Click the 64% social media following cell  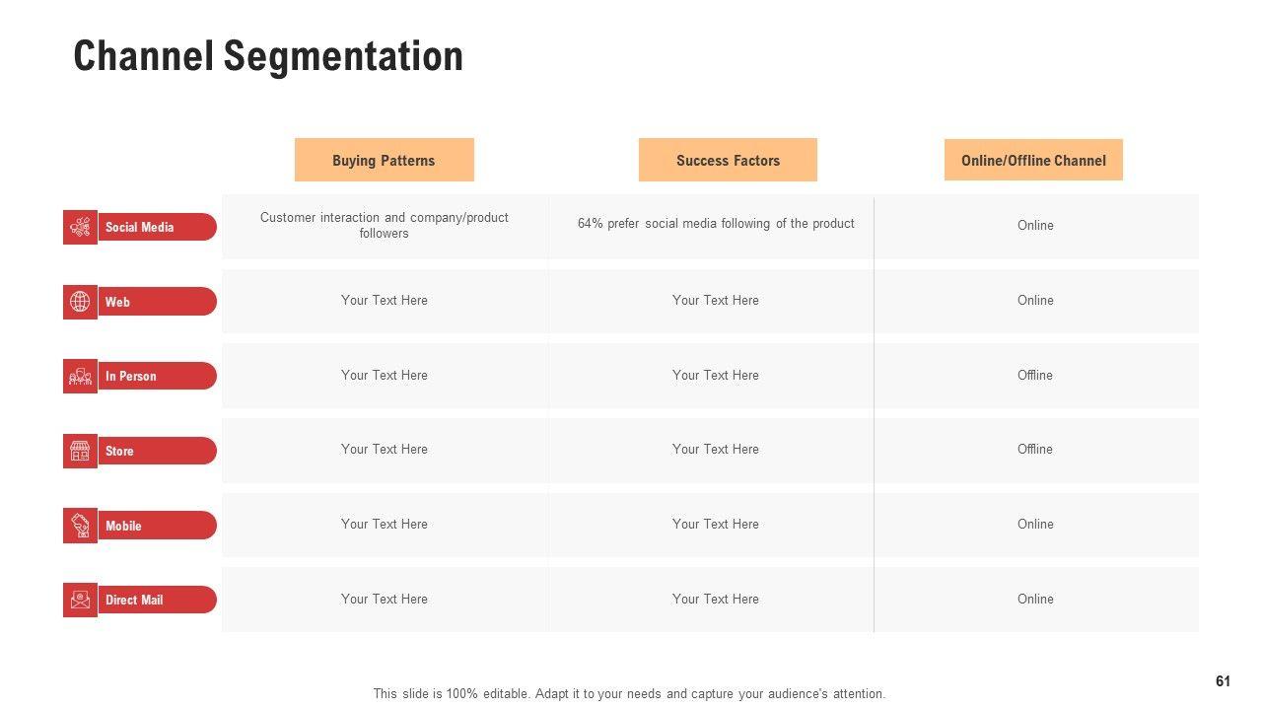tap(716, 224)
